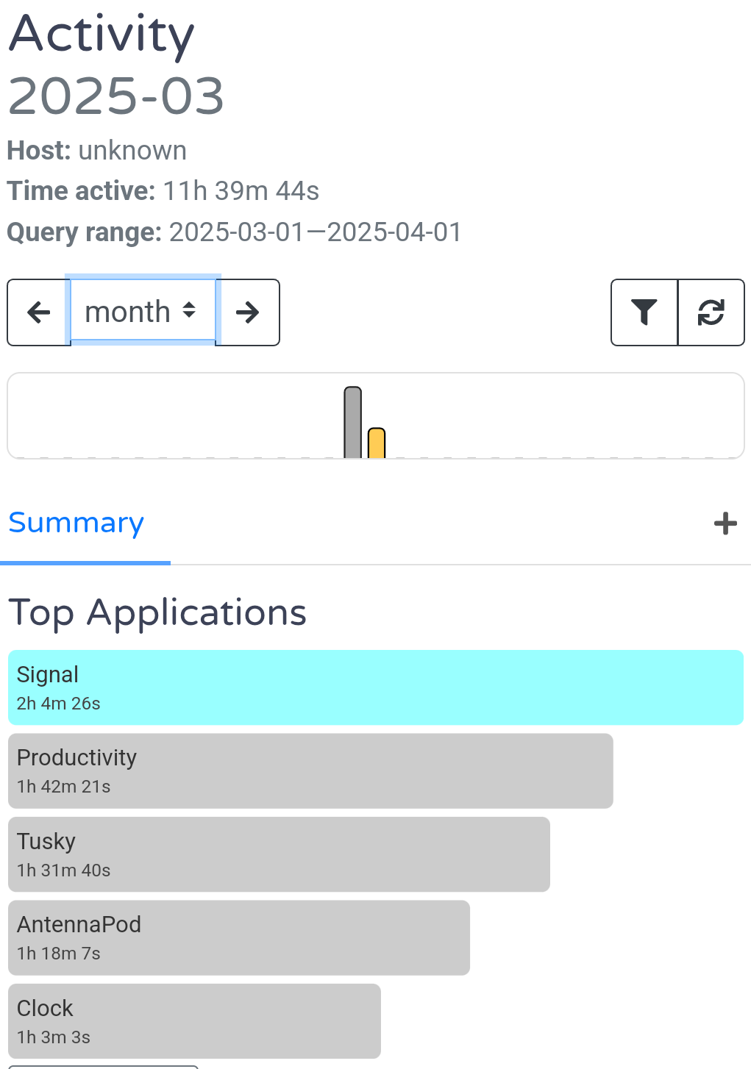This screenshot has height=1069, width=751.
Task: Click the up-down arrows of period selector
Action: tap(190, 310)
